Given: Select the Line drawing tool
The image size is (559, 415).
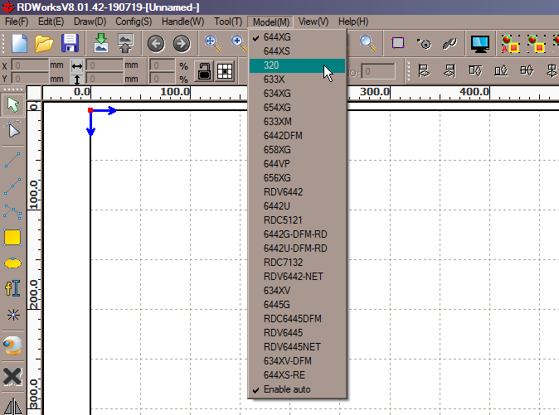Looking at the screenshot, I should [x=12, y=159].
